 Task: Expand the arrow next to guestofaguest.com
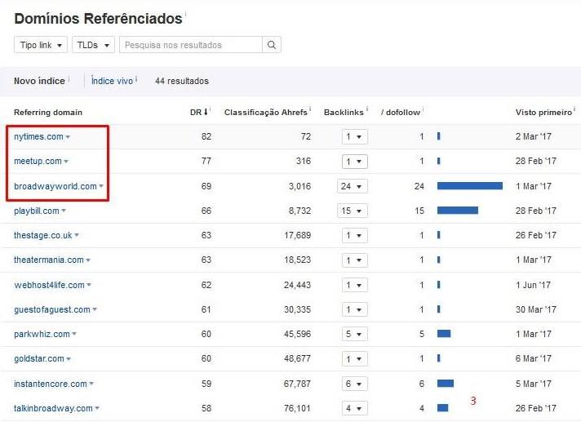95,309
